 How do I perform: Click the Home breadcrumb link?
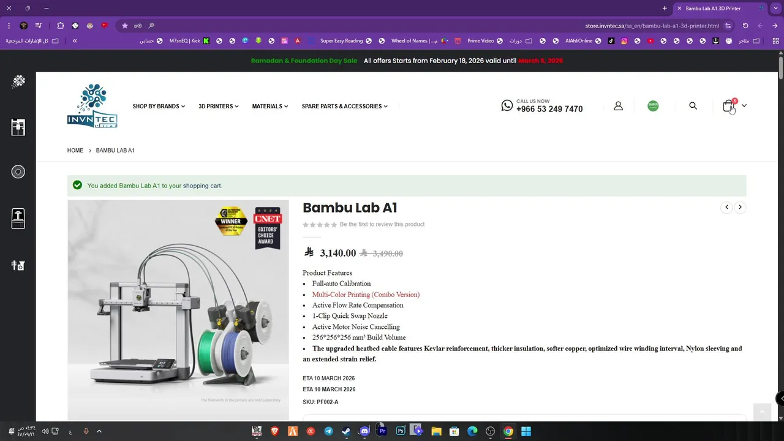pyautogui.click(x=75, y=150)
